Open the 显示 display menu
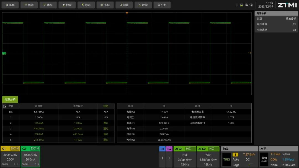Screen dimensions: 299x168 click(86, 5)
